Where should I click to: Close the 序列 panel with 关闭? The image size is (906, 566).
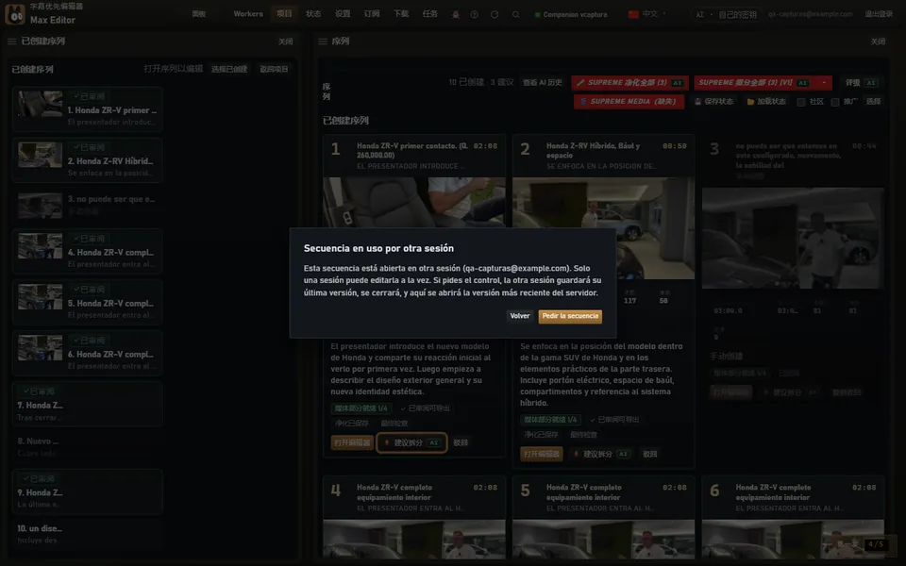tap(878, 42)
